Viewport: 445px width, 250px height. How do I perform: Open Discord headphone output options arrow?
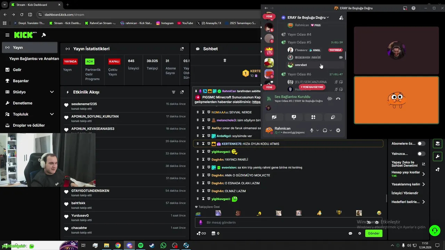(x=331, y=131)
